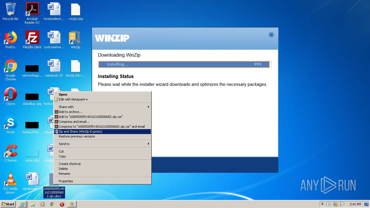The width and height of the screenshot is (370, 208).
Task: Switch to WinZip installer taskbar button
Action: pos(72,204)
